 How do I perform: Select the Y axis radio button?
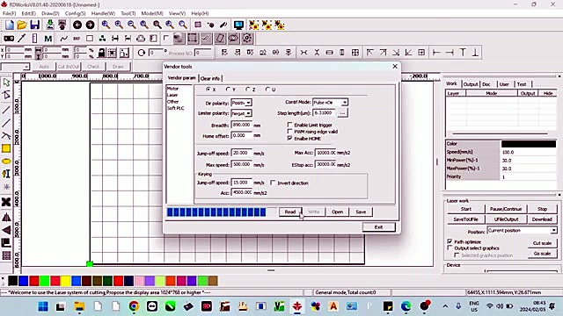pyautogui.click(x=228, y=90)
